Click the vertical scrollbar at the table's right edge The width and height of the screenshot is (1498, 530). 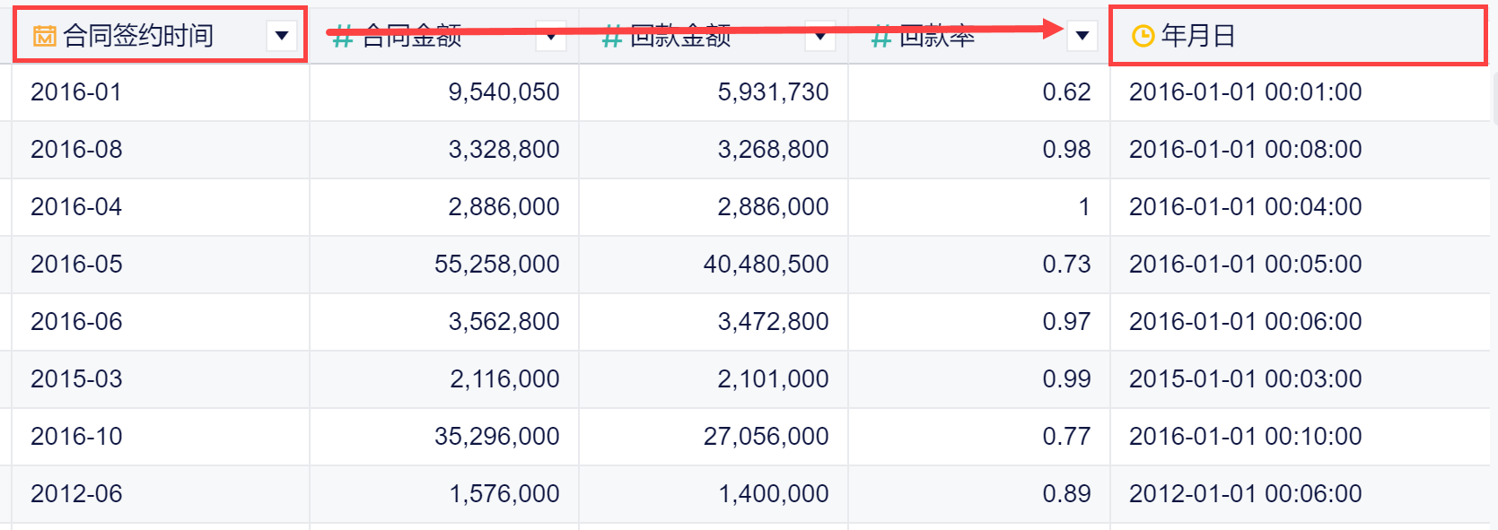tap(1494, 99)
